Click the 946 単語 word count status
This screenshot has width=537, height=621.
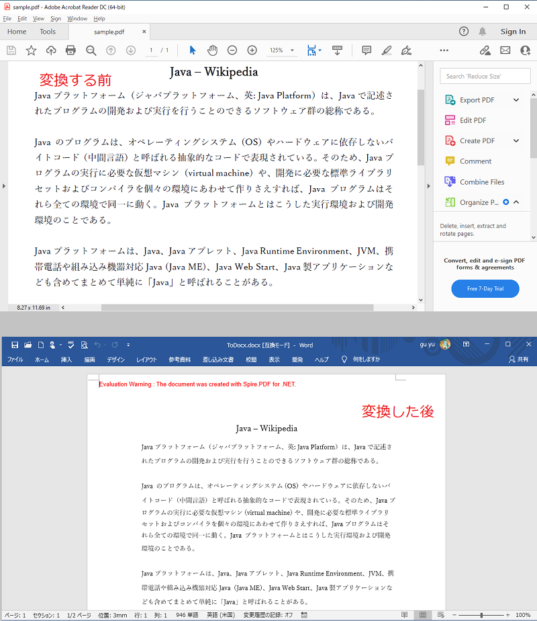pos(187,615)
